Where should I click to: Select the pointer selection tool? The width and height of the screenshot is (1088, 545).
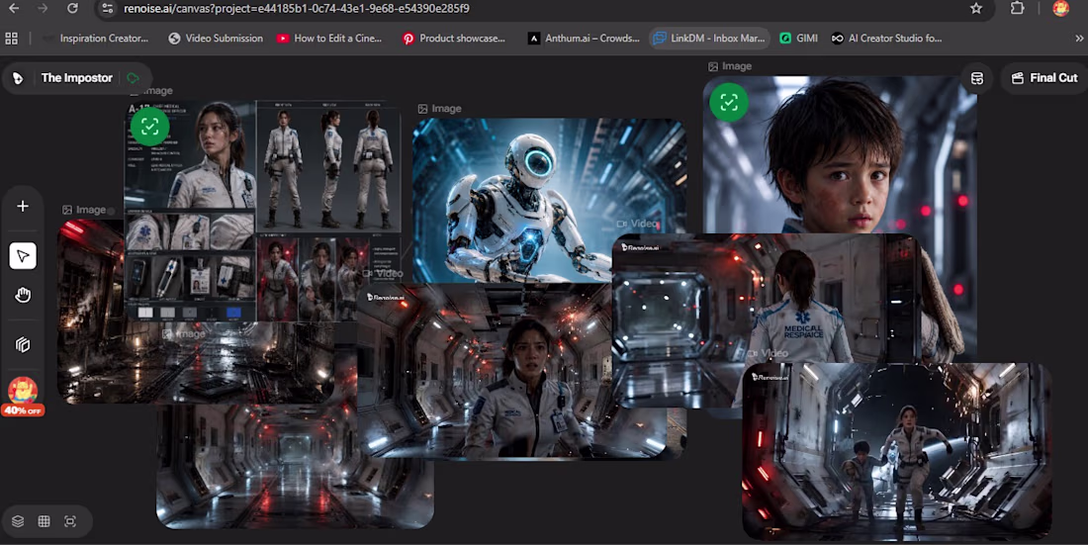pyautogui.click(x=23, y=256)
